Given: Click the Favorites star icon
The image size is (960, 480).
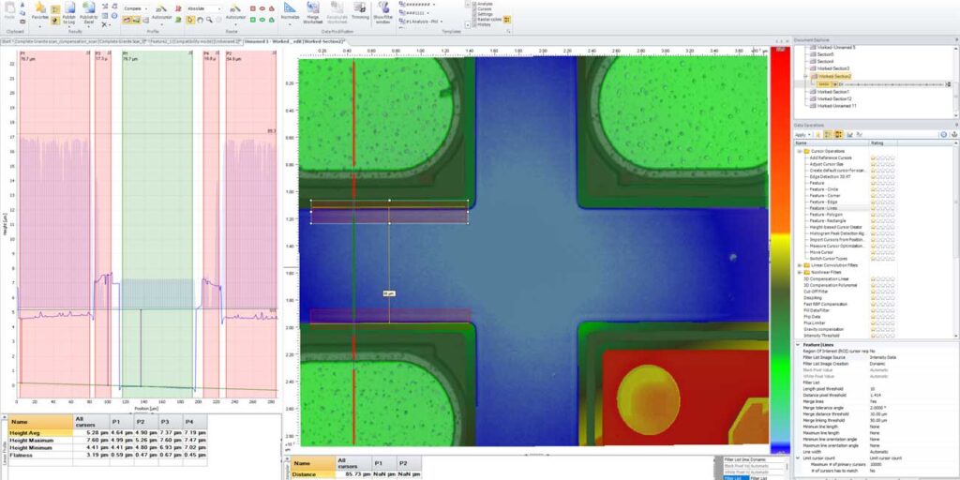Looking at the screenshot, I should coord(39,8).
